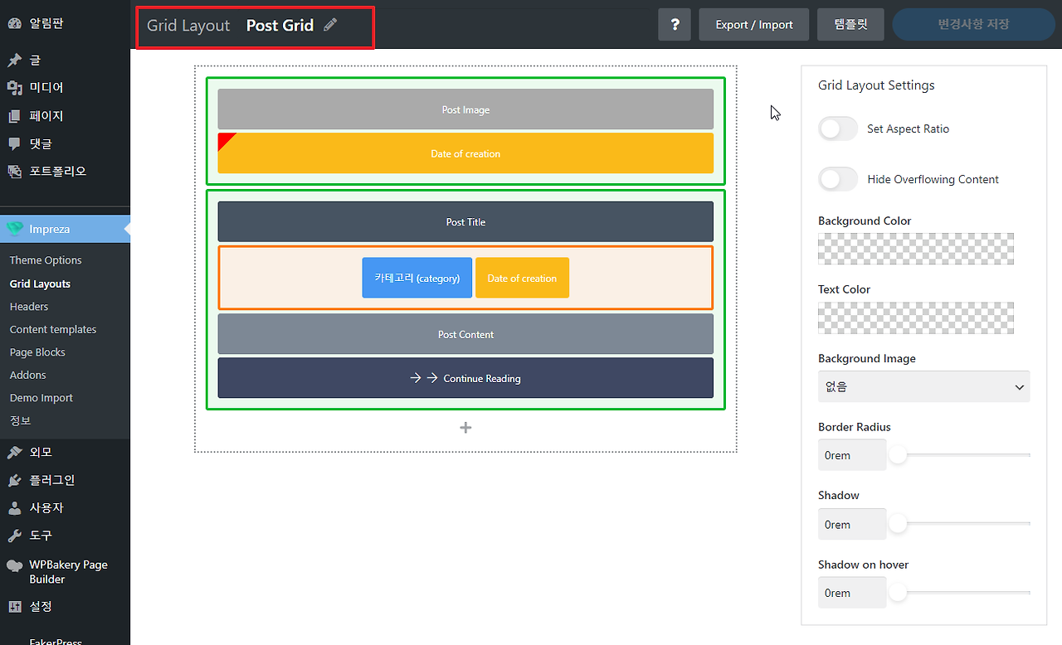The width and height of the screenshot is (1062, 645).
Task: Open the question mark help button
Action: 675,25
